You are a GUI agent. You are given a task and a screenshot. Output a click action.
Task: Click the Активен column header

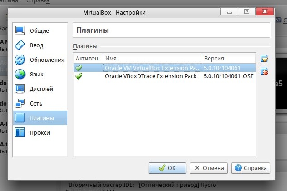coord(88,59)
